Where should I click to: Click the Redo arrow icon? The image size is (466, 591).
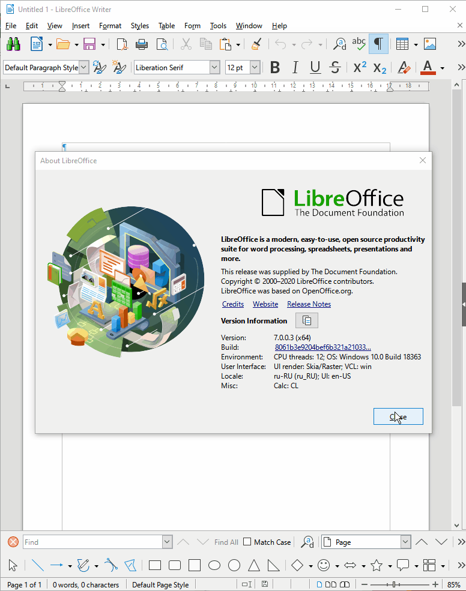307,44
